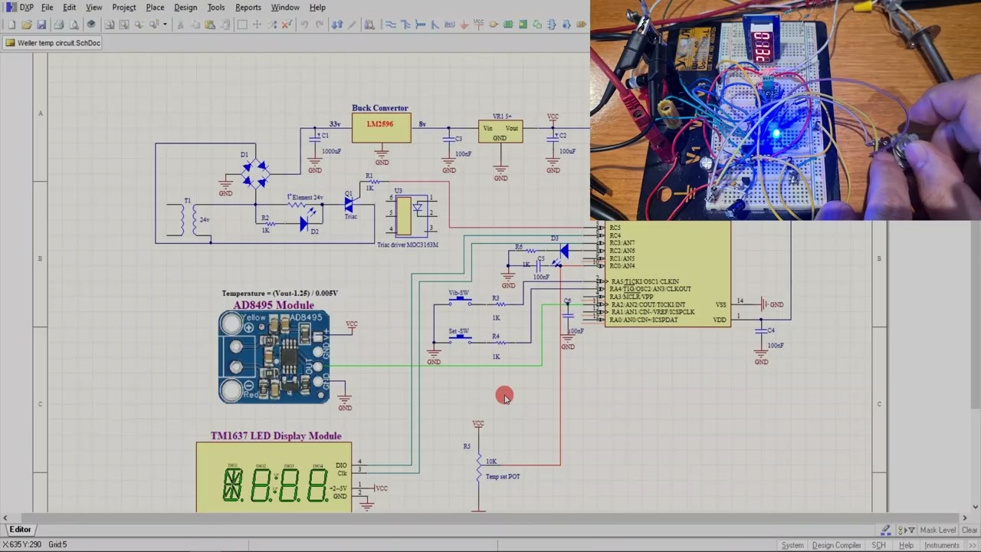Image resolution: width=981 pixels, height=552 pixels.
Task: Click the Print Preview icon
Action: 74,25
